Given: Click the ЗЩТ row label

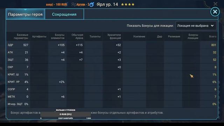Looking at the screenshot, I should click(10, 60).
